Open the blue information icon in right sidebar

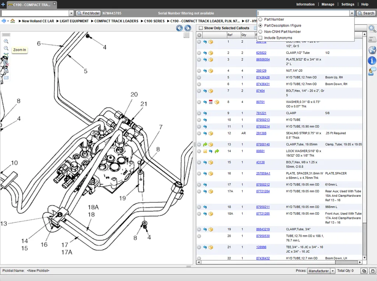tap(372, 61)
